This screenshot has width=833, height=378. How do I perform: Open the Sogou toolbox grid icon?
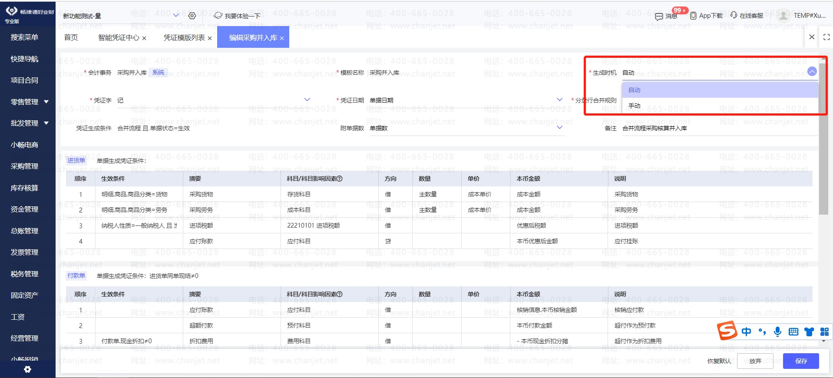[x=824, y=332]
